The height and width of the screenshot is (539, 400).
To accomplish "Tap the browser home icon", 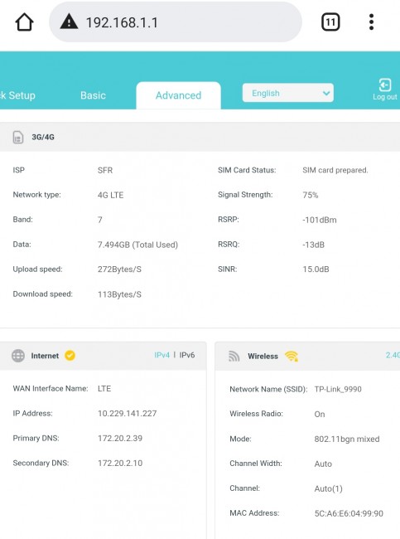I will click(24, 22).
